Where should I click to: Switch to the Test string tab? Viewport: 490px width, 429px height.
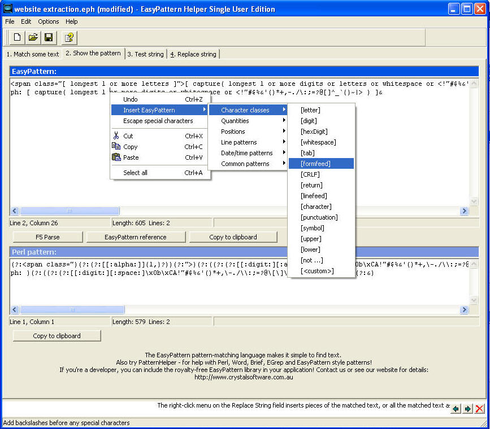(x=146, y=54)
